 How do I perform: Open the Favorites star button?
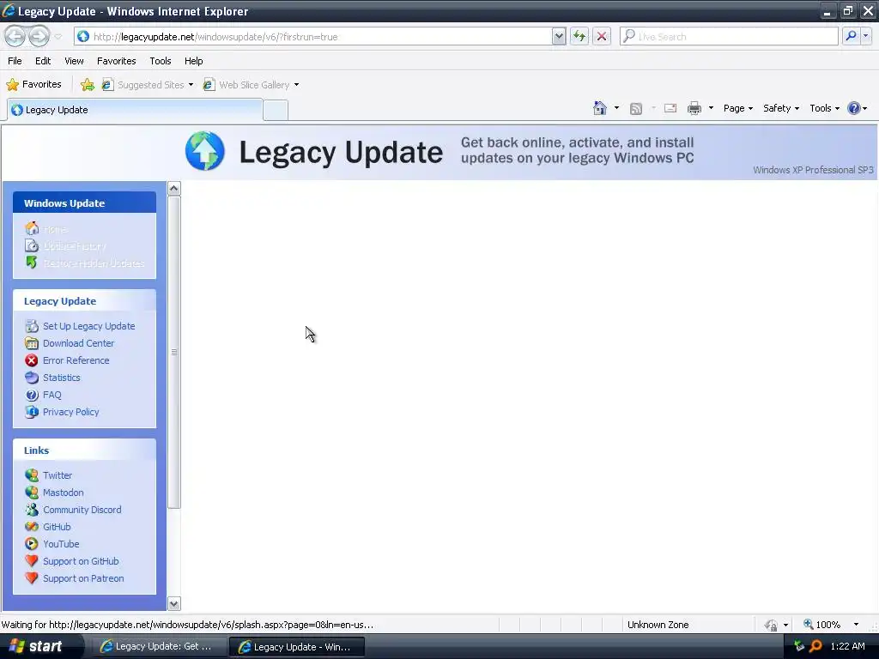[33, 85]
